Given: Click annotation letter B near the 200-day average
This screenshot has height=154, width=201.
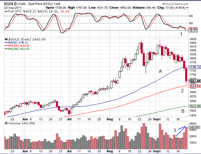Looking at the screenshot, I should (x=183, y=111).
